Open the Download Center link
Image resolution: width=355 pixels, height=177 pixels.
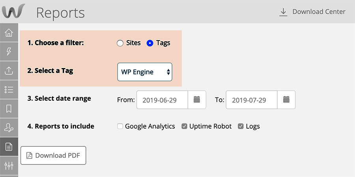coord(312,12)
